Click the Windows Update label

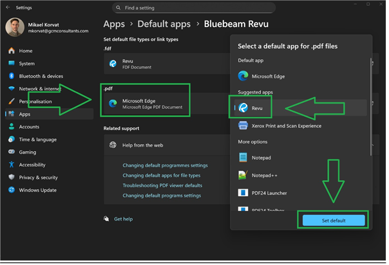tap(38, 190)
